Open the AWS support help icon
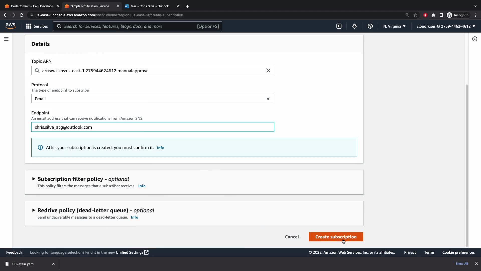Screen dimensions: 481x271 370,26
